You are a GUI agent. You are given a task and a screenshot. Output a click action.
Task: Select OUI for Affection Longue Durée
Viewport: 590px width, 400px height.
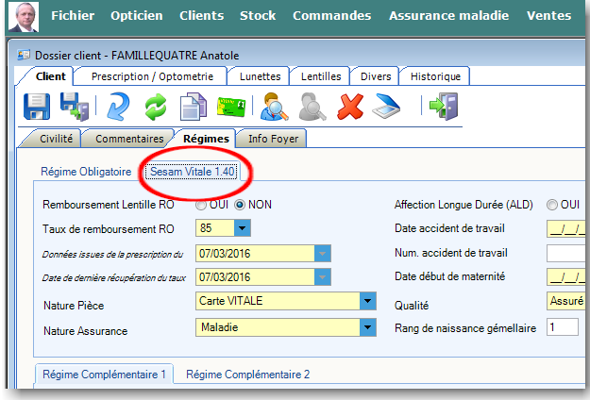click(x=552, y=205)
